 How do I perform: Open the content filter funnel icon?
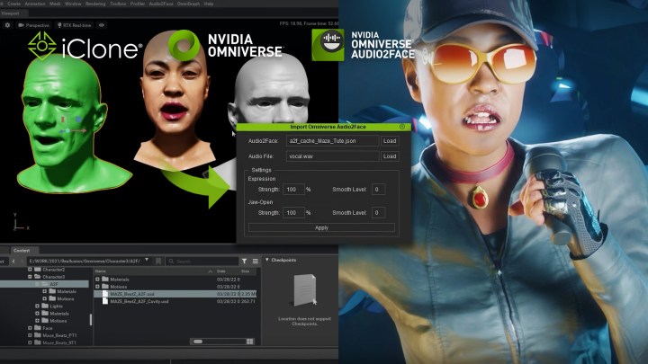click(x=244, y=261)
